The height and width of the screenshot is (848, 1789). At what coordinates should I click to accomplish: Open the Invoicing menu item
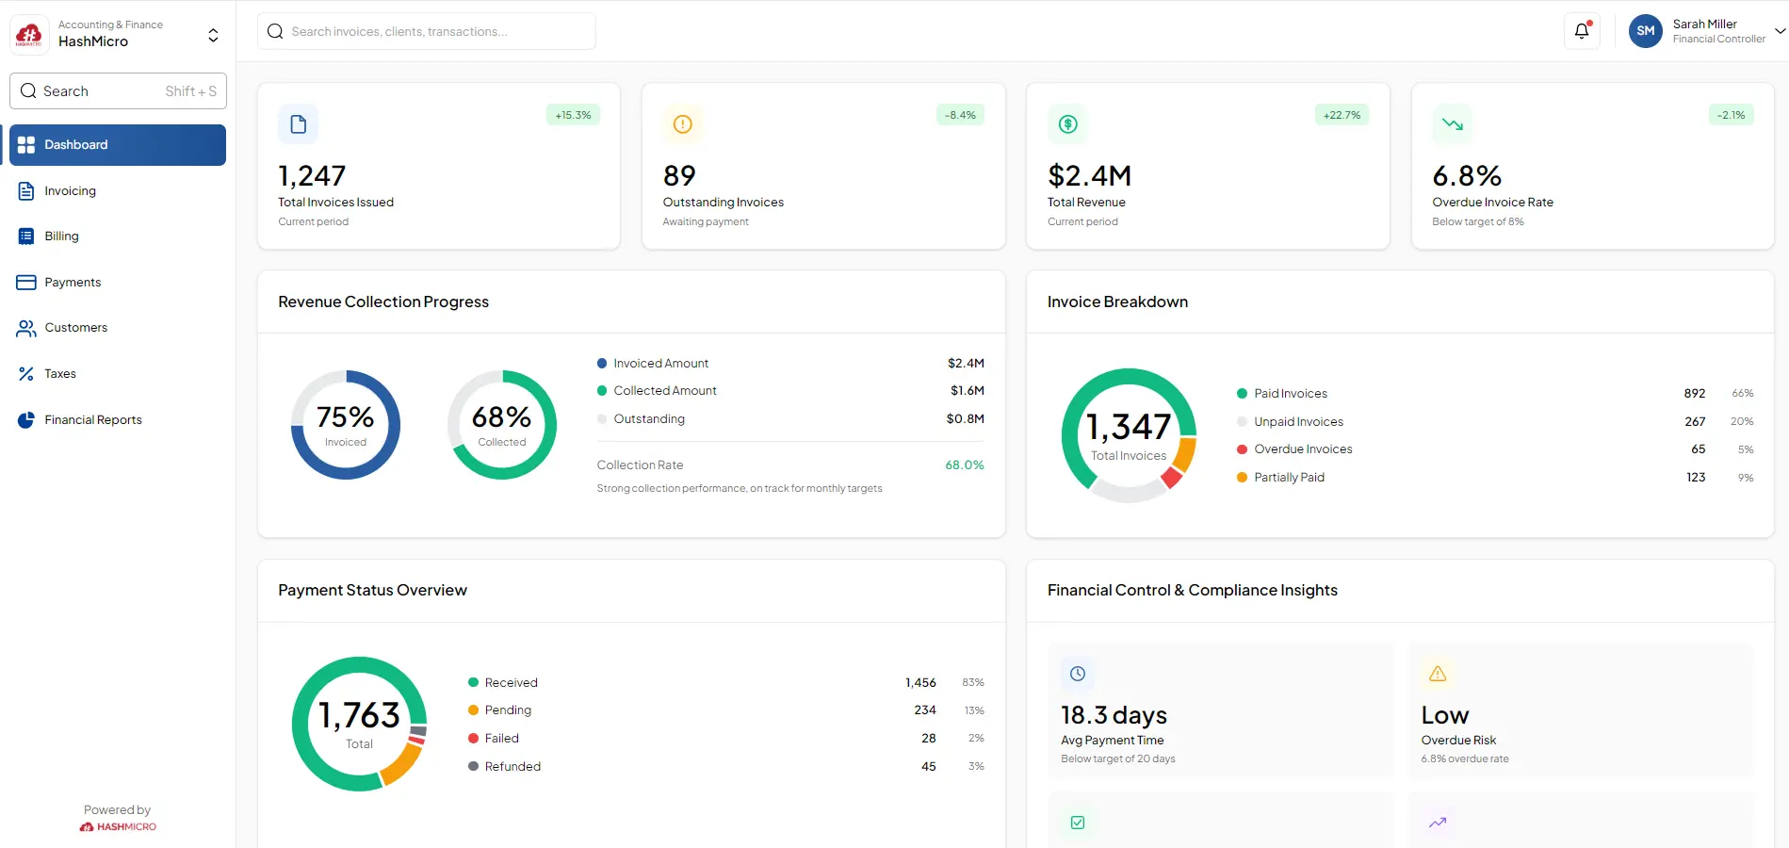(70, 191)
